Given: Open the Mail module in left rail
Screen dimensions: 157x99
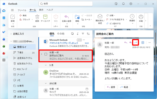Looking at the screenshot, I should tap(4, 11).
